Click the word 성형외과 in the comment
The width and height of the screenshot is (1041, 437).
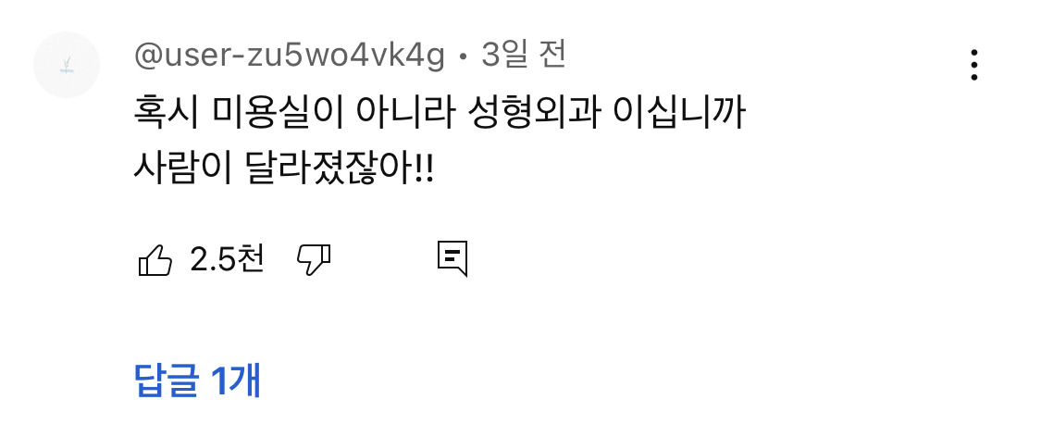pos(528,114)
